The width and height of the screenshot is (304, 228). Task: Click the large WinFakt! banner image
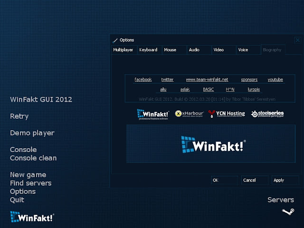tap(211, 143)
